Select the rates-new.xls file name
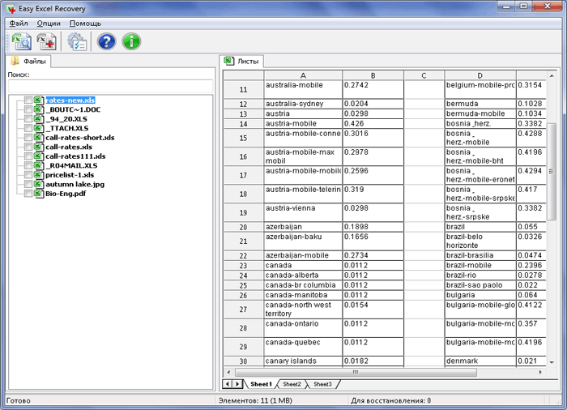 pyautogui.click(x=70, y=100)
